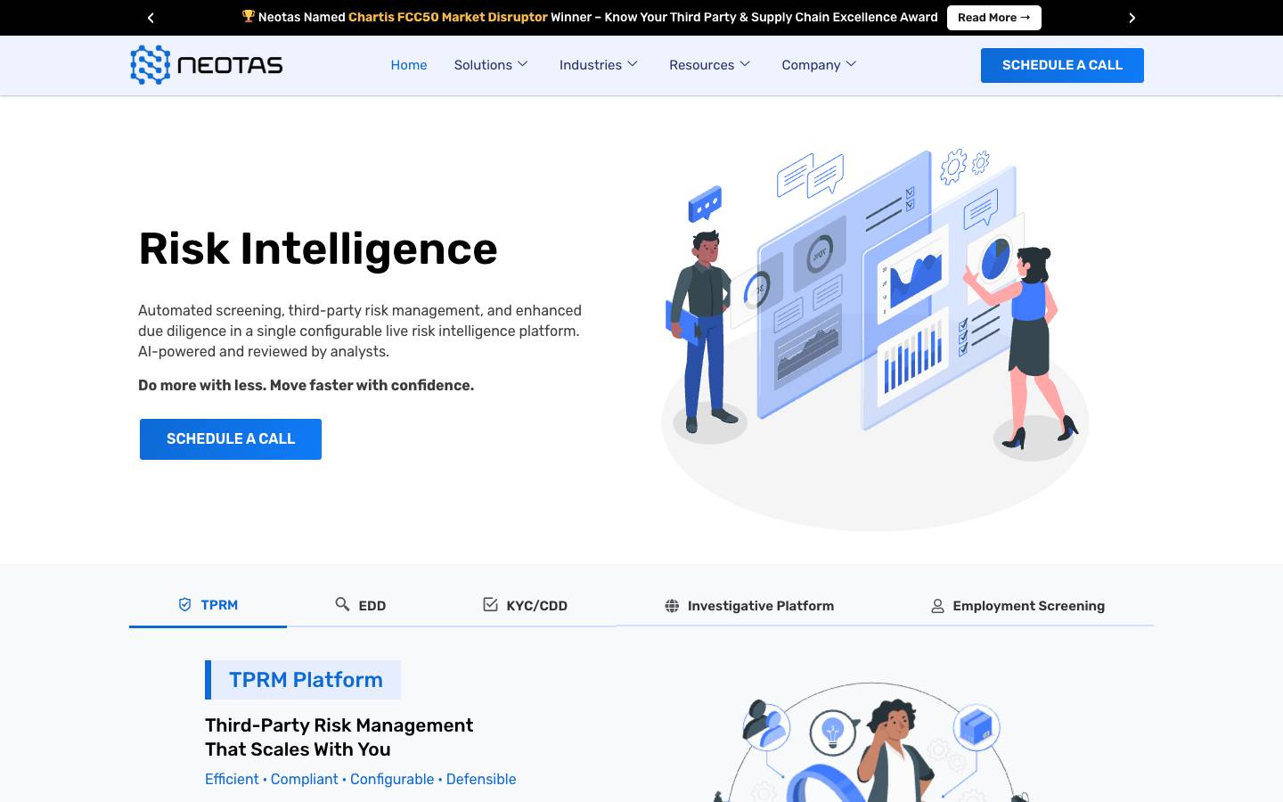The image size is (1283, 802).
Task: Click the Neotas logo
Action: click(x=207, y=65)
